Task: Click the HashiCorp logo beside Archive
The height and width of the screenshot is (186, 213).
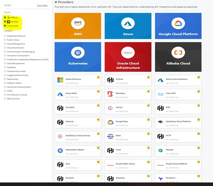Action: (x=110, y=80)
